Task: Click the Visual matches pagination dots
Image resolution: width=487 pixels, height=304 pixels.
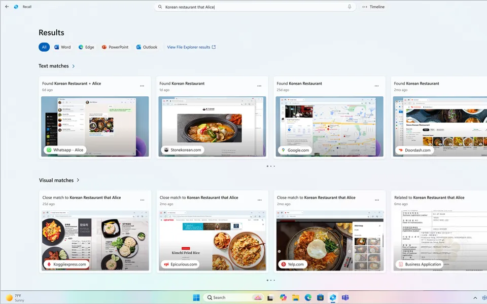Action: (x=270, y=280)
